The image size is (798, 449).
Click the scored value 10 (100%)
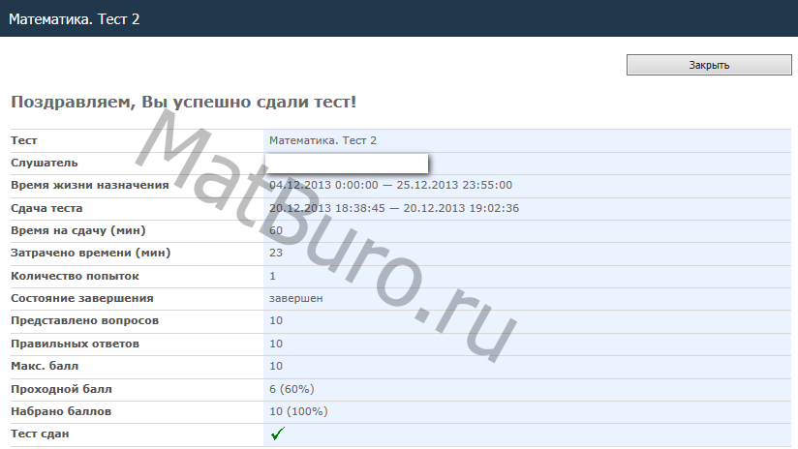pyautogui.click(x=298, y=411)
